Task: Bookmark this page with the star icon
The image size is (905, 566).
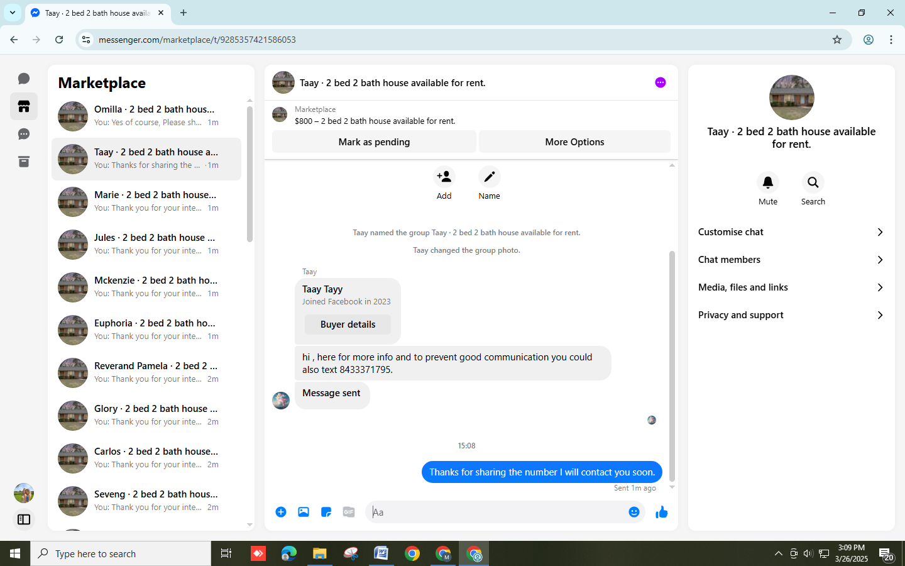Action: 837,40
